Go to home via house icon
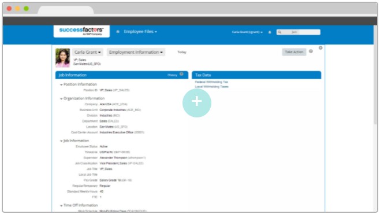The width and height of the screenshot is (380, 214). (x=118, y=32)
